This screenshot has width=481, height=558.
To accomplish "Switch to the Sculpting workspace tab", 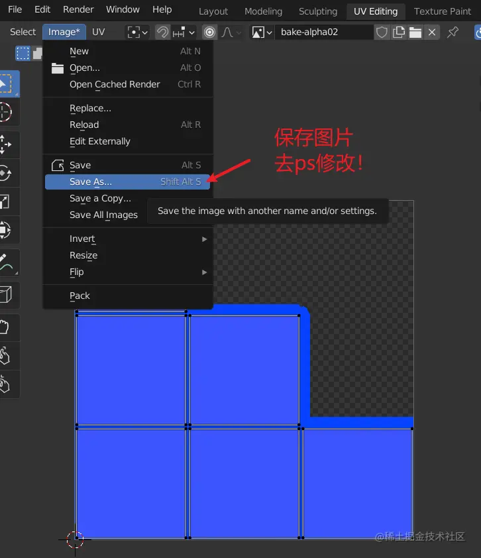I will coord(318,11).
